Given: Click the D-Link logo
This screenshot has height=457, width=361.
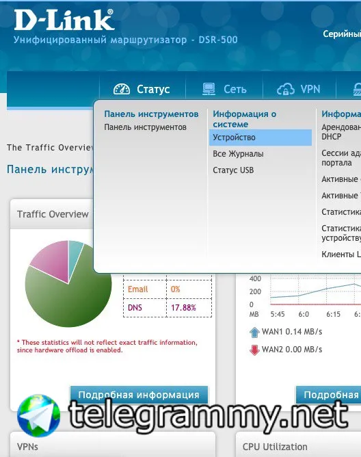Looking at the screenshot, I should pos(64,20).
